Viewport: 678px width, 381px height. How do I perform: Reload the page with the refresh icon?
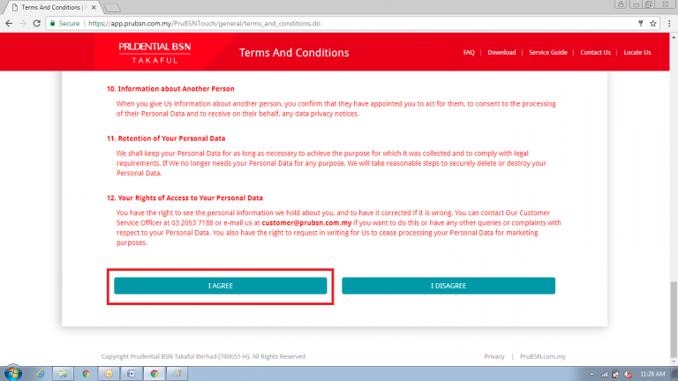37,23
